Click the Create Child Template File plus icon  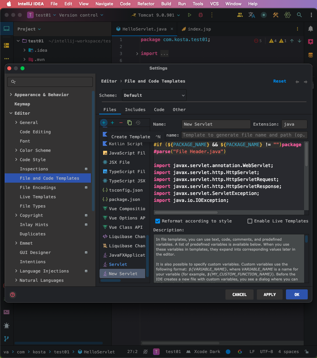[112, 123]
